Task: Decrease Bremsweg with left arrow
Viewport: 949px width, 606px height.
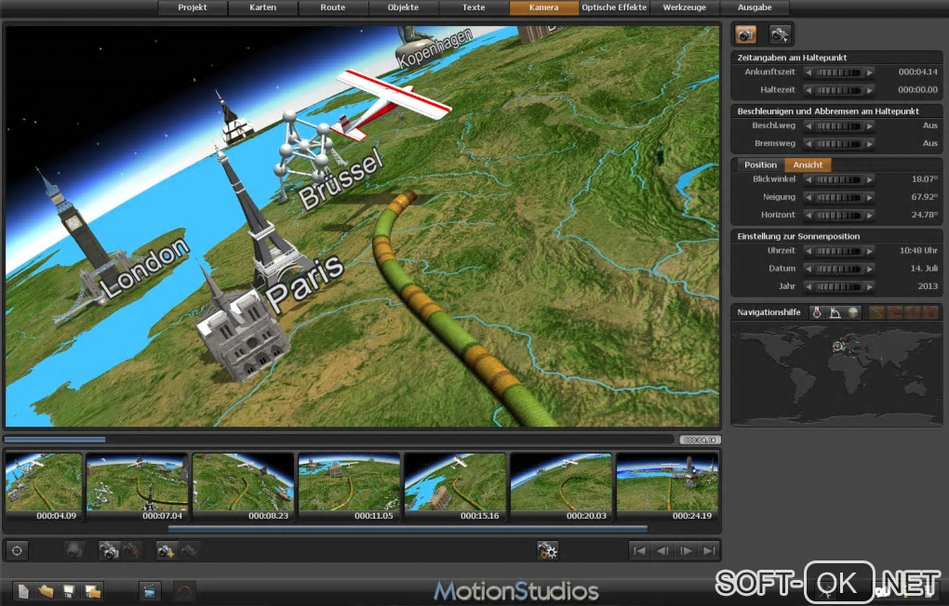Action: click(808, 144)
